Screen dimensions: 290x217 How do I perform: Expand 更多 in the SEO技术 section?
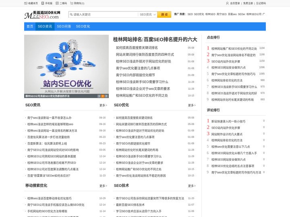point(192,186)
